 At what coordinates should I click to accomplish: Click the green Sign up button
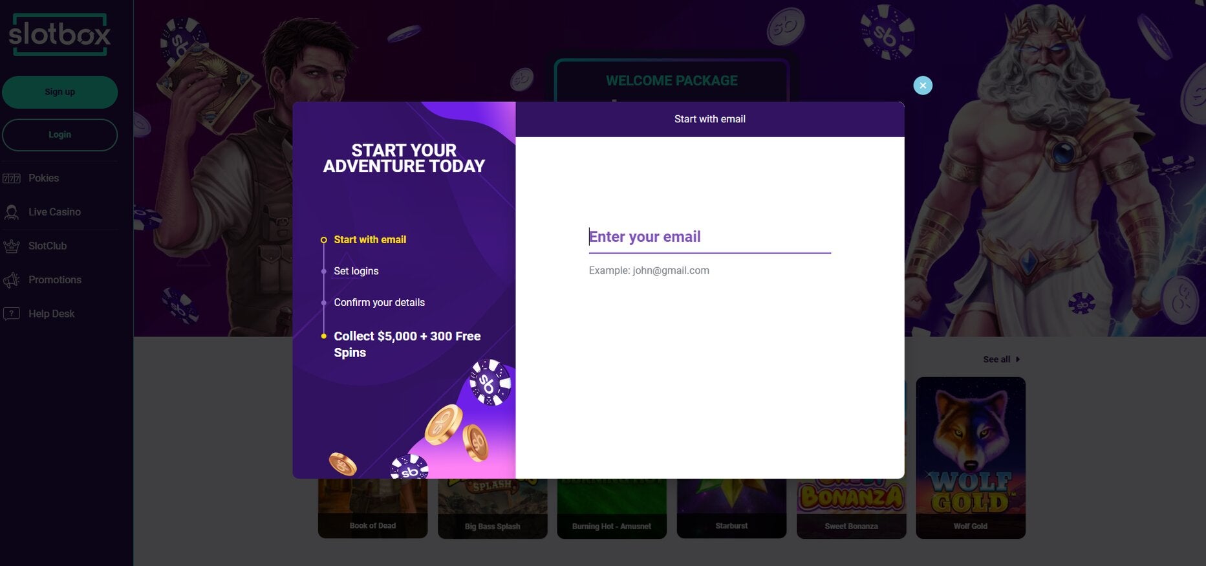(59, 92)
